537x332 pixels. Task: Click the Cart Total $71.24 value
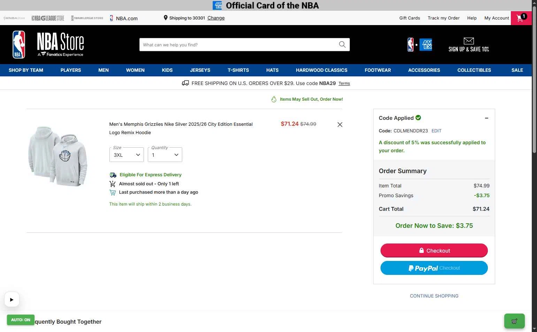(481, 209)
